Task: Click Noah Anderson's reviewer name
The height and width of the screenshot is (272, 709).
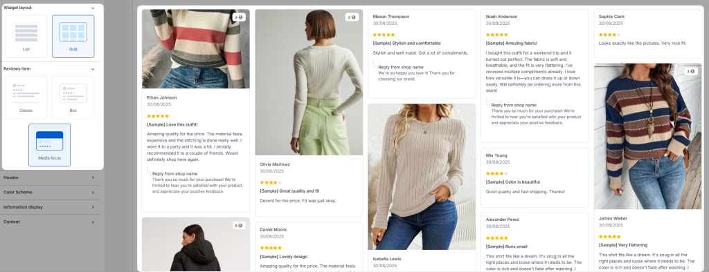Action: 501,17
